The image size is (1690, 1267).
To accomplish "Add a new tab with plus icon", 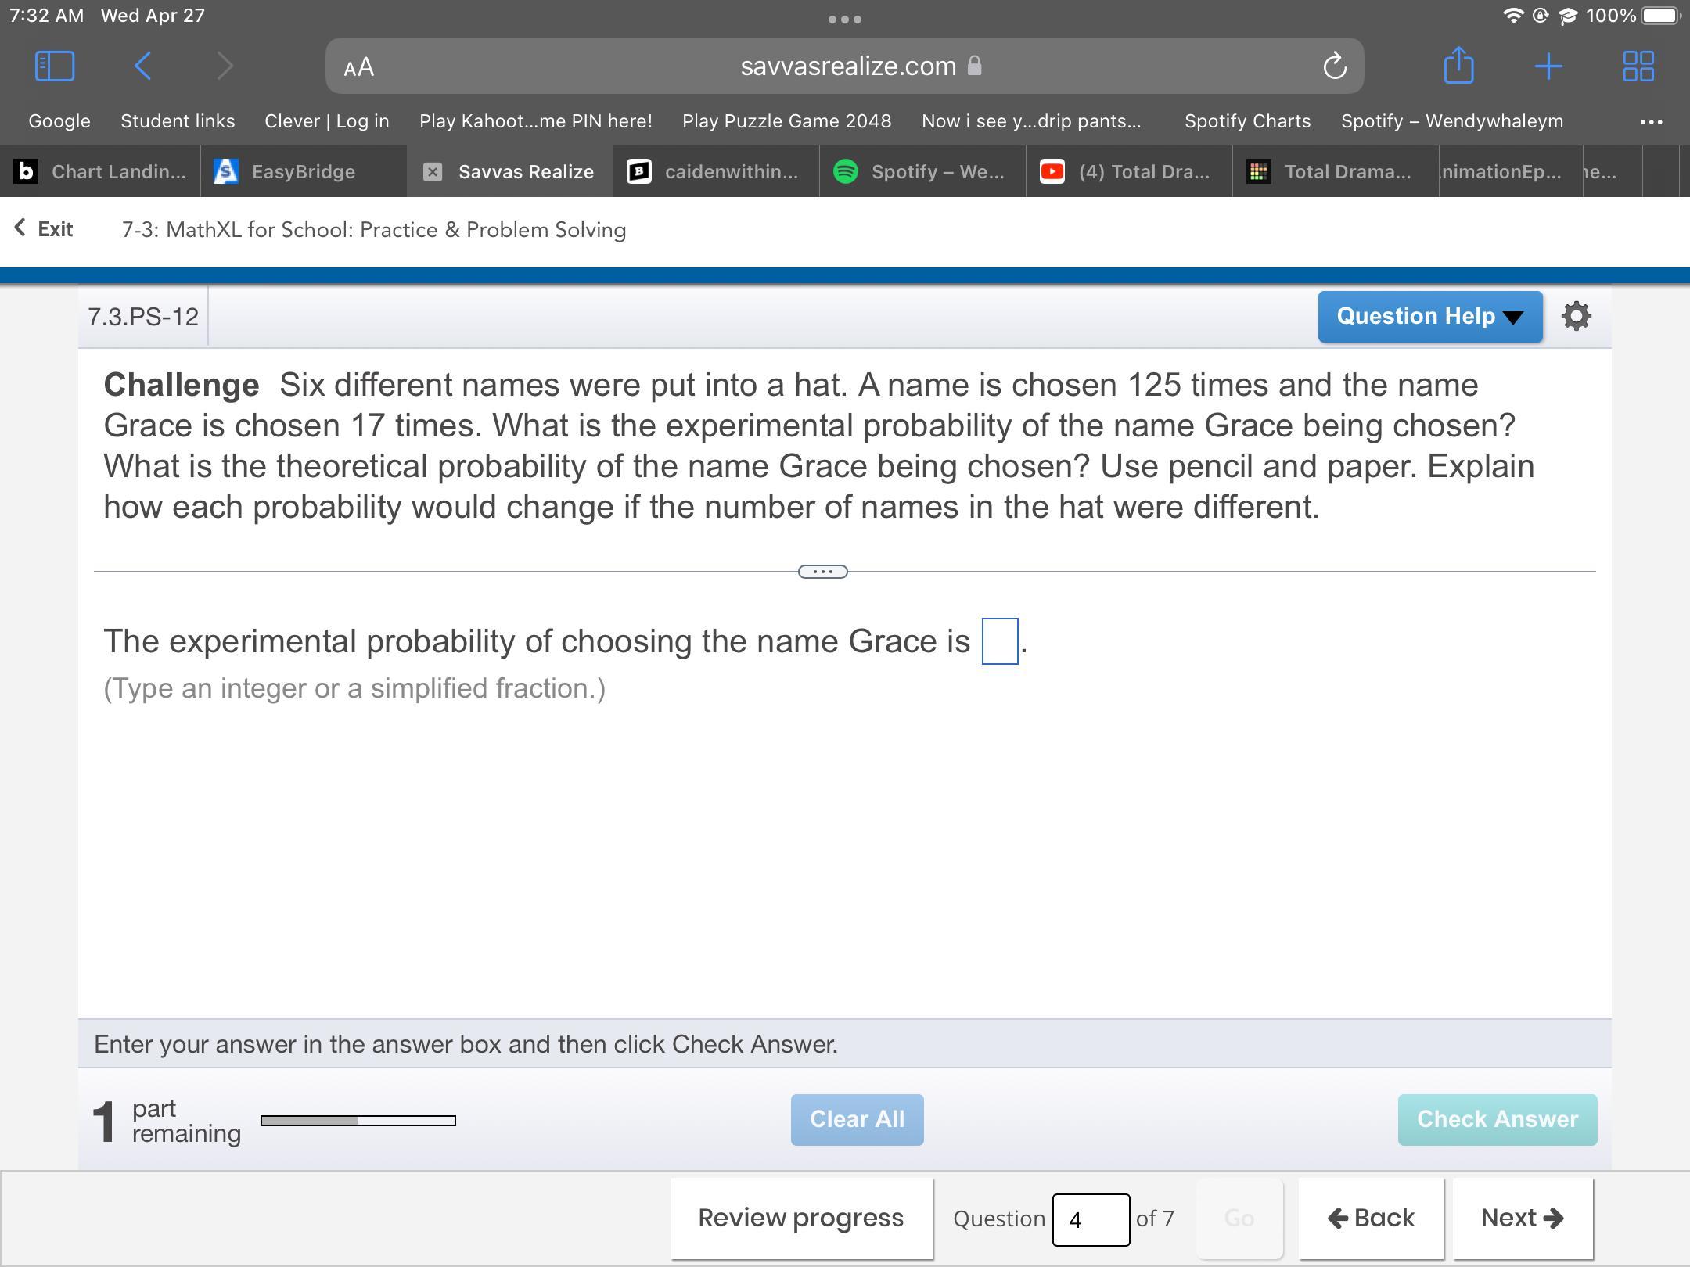I will click(x=1548, y=66).
